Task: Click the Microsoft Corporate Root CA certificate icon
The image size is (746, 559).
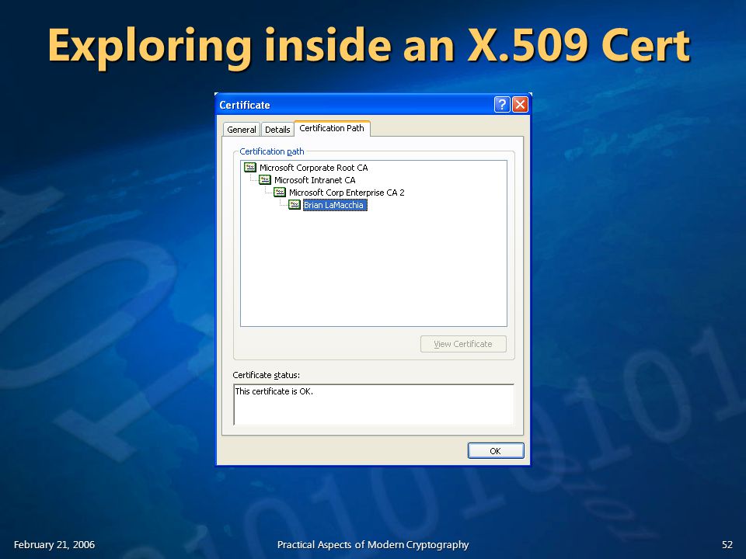Action: [249, 168]
